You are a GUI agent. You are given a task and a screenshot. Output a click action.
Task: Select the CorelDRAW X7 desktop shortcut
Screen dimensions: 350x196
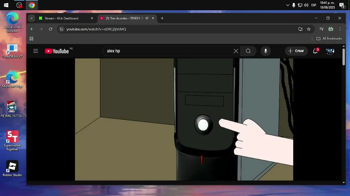[12, 51]
